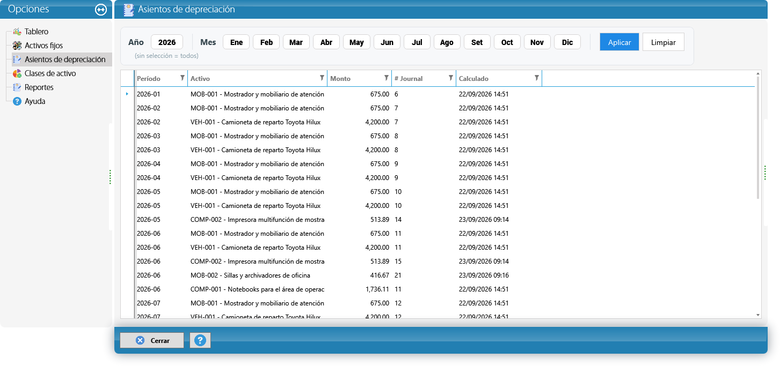The image size is (780, 366).
Task: Open Clases de activo pie chart icon
Action: 17,73
